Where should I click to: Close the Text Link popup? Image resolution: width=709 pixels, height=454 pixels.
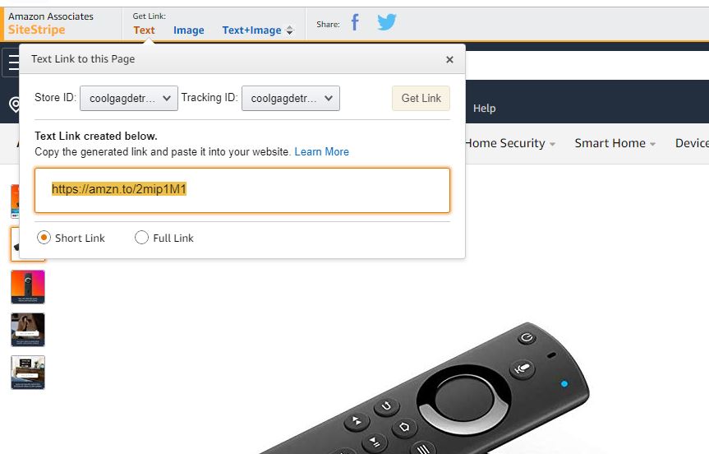(x=449, y=60)
